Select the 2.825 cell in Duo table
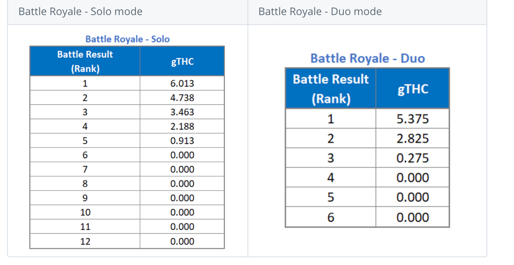Viewport: 514px width, 265px height. tap(412, 138)
